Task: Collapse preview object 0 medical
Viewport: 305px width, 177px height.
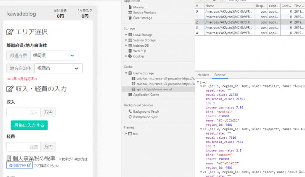Action: (x=201, y=86)
